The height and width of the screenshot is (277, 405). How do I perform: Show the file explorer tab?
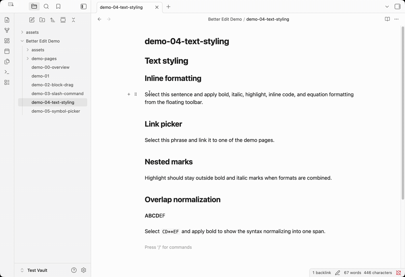(x=34, y=6)
